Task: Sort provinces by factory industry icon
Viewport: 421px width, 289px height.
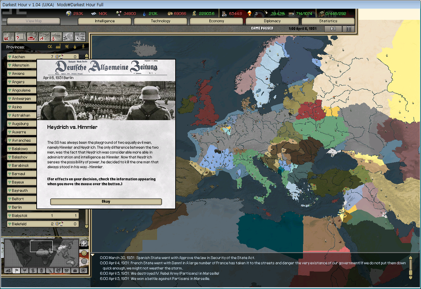Action: pos(58,47)
